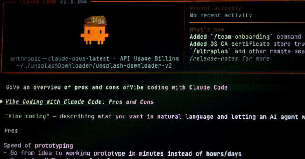Click the orange Claude Code mascot

tap(94, 30)
